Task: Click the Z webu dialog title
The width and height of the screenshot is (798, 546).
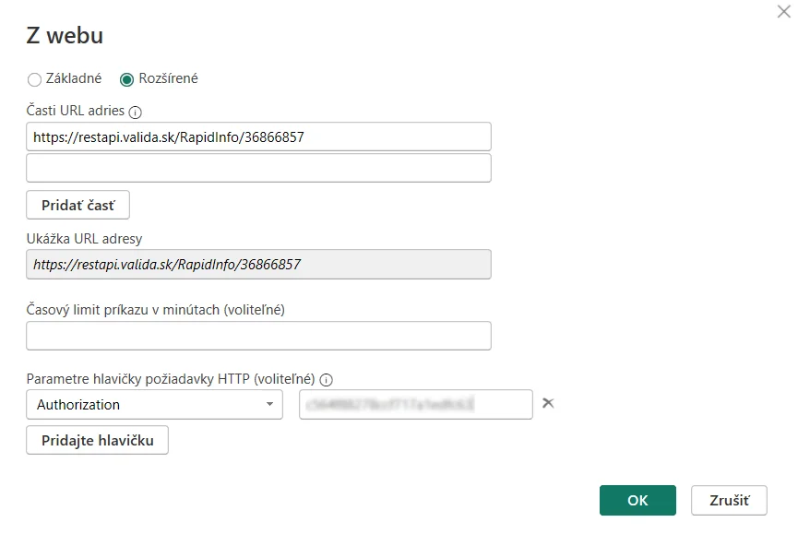Action: click(65, 36)
